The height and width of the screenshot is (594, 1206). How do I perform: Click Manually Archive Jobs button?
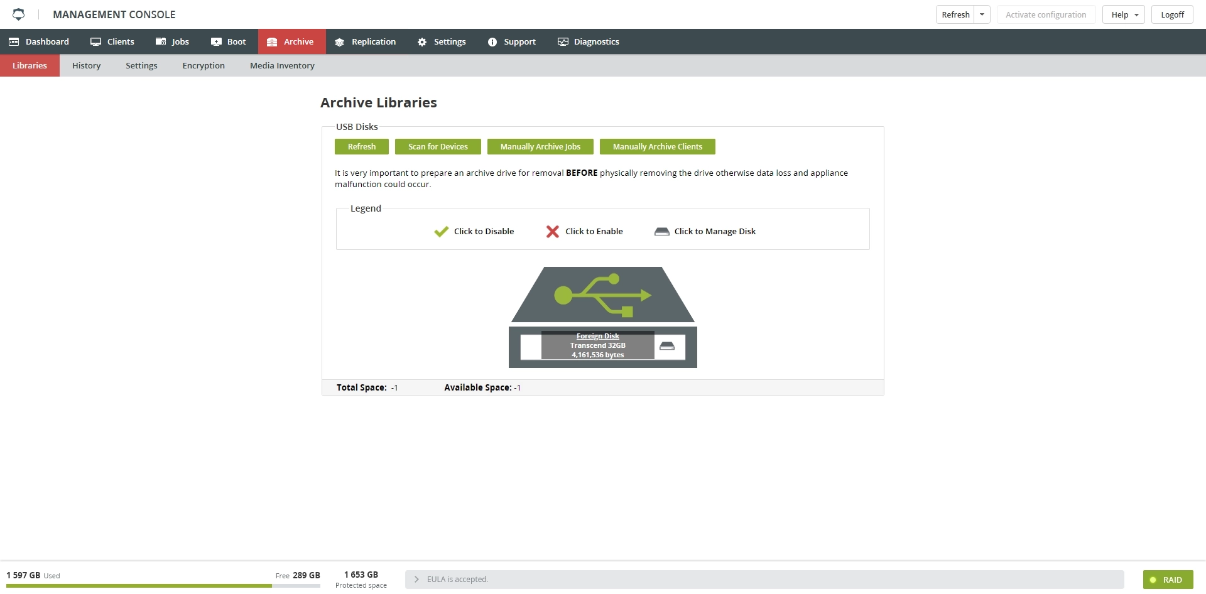coord(540,146)
